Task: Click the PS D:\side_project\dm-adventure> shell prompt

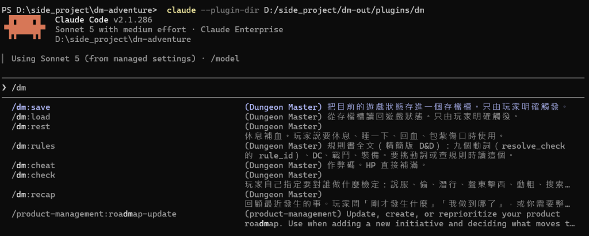Action: pos(79,10)
